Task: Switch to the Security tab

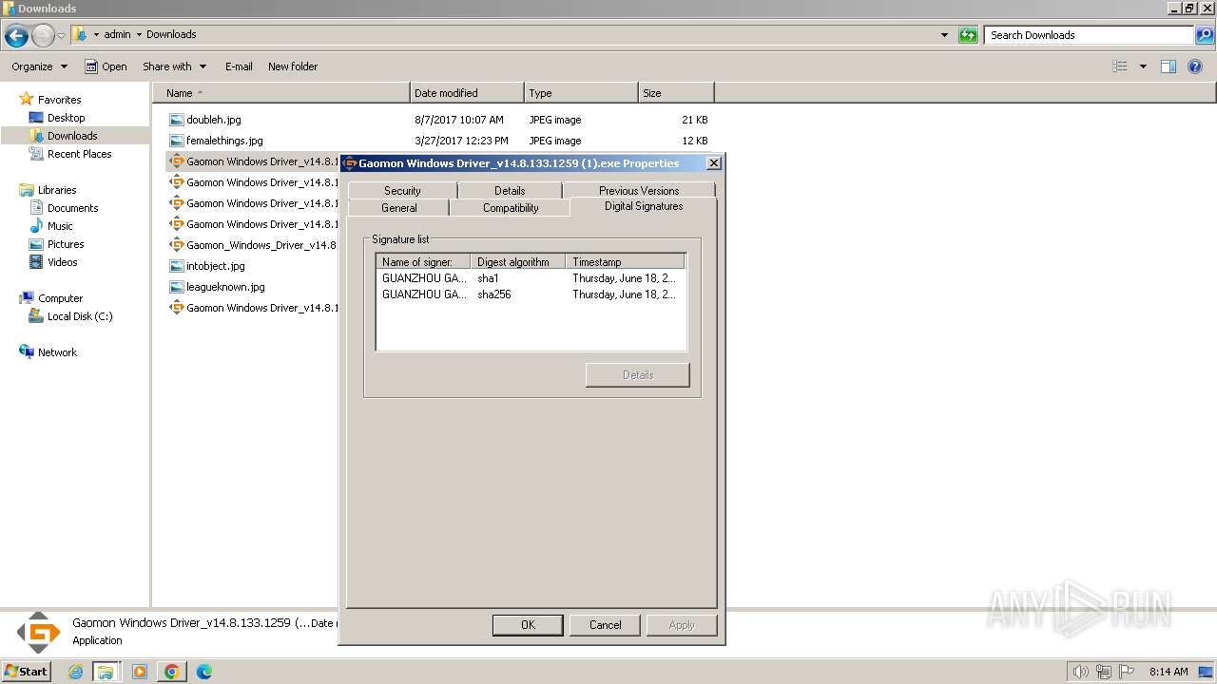Action: [402, 190]
